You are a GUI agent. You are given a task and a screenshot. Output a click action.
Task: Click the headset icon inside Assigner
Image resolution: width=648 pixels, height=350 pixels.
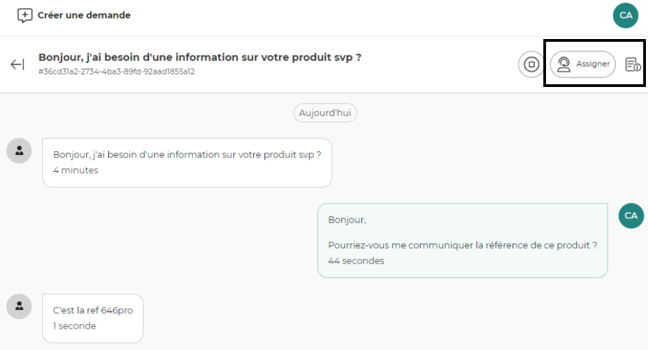564,64
